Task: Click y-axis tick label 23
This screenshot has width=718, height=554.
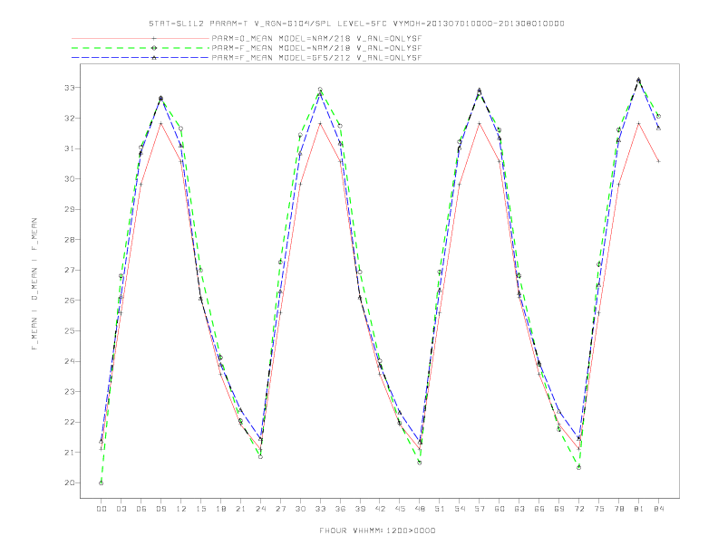Action: (x=70, y=392)
